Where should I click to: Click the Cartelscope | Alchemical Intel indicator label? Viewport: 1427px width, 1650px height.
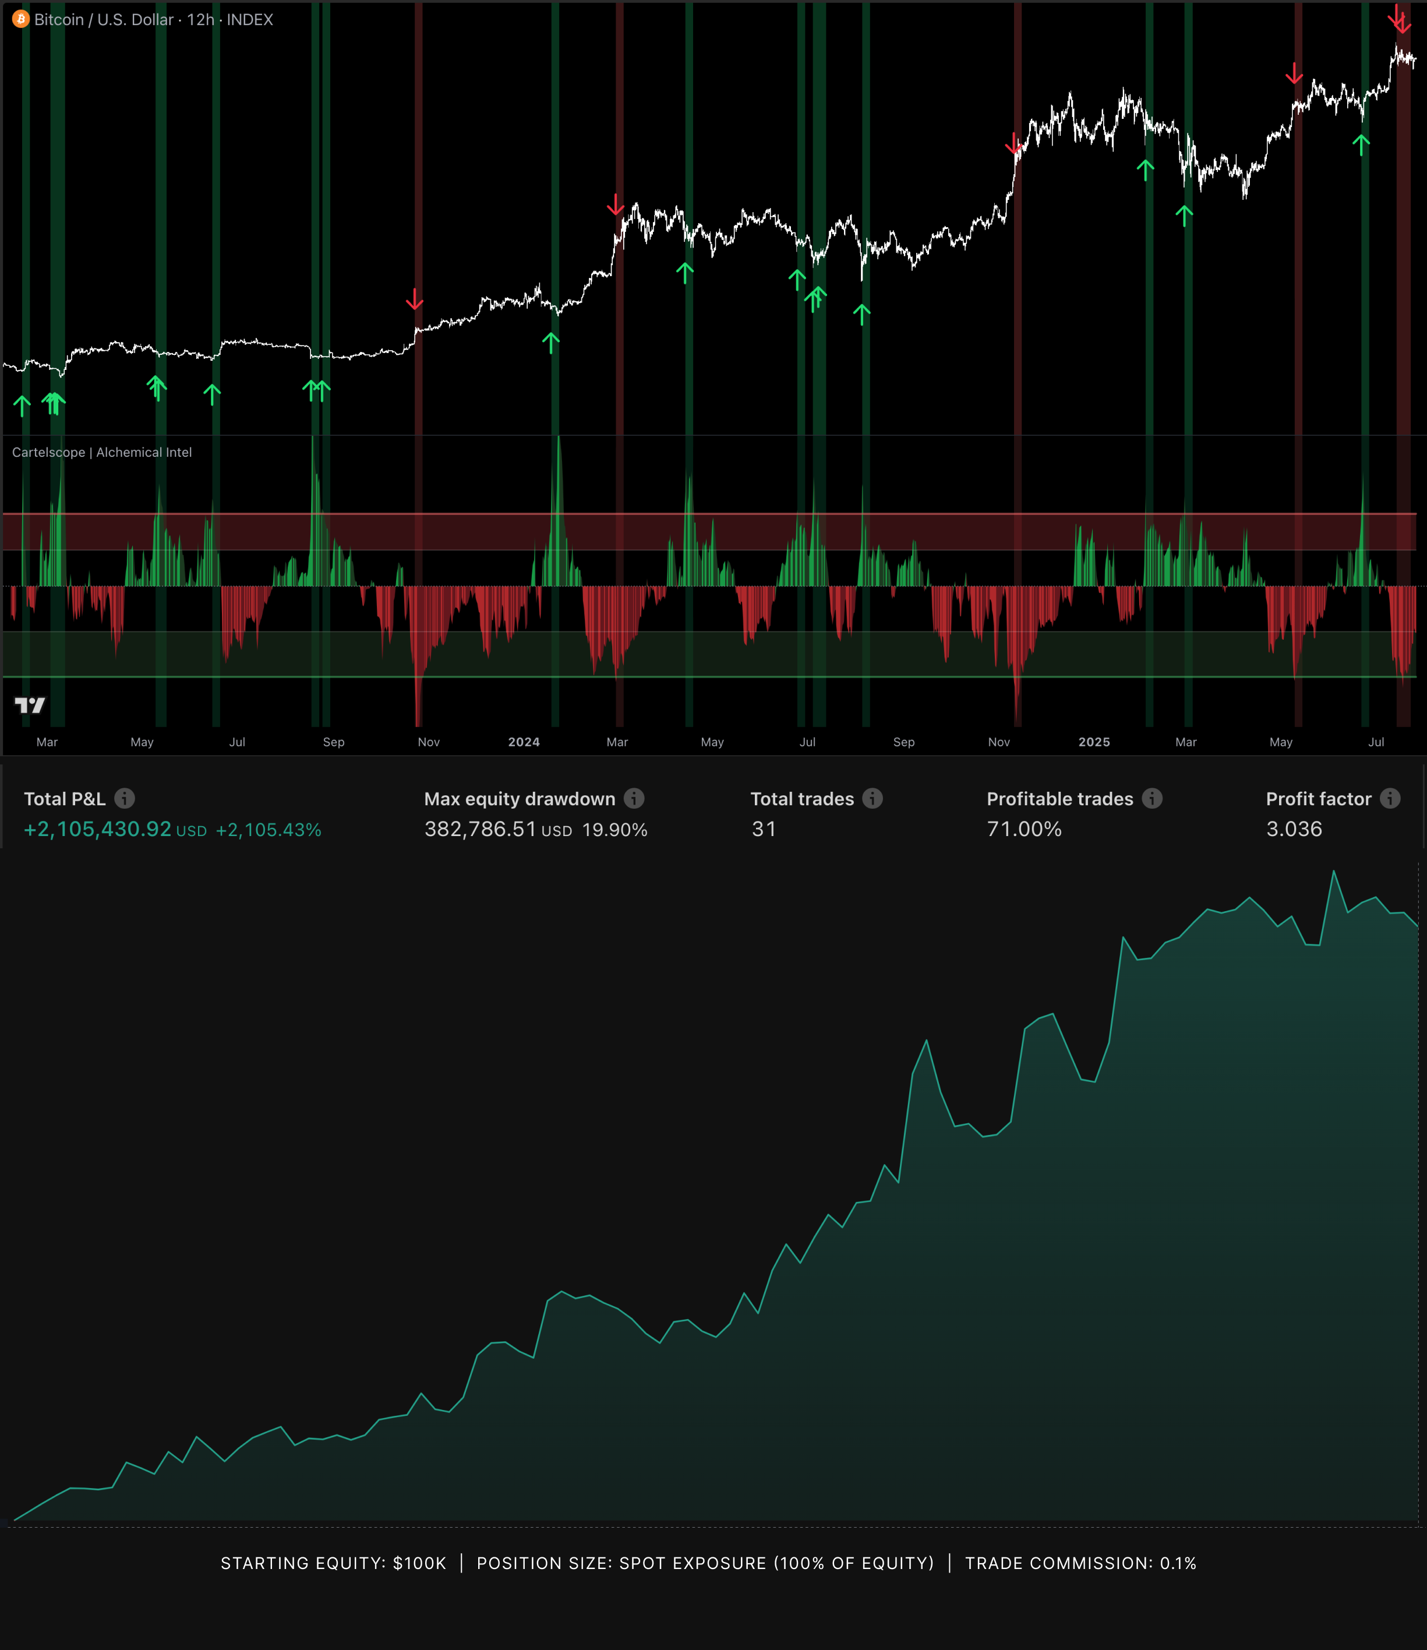pos(102,453)
